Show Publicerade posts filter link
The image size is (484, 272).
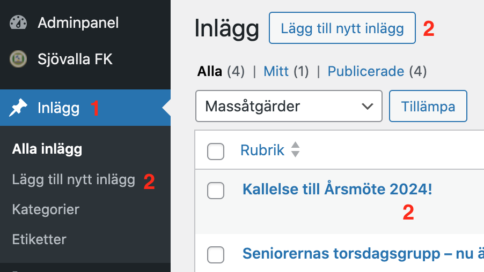[x=365, y=71]
